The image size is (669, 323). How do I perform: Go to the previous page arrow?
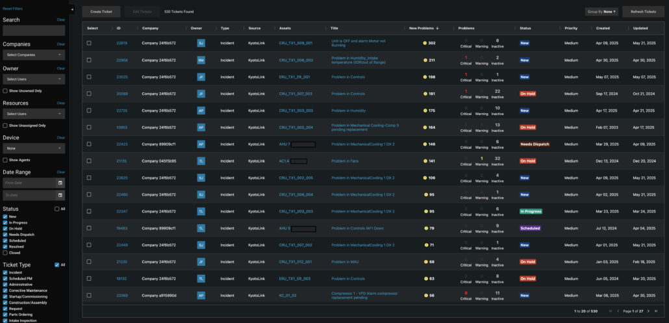(618, 311)
